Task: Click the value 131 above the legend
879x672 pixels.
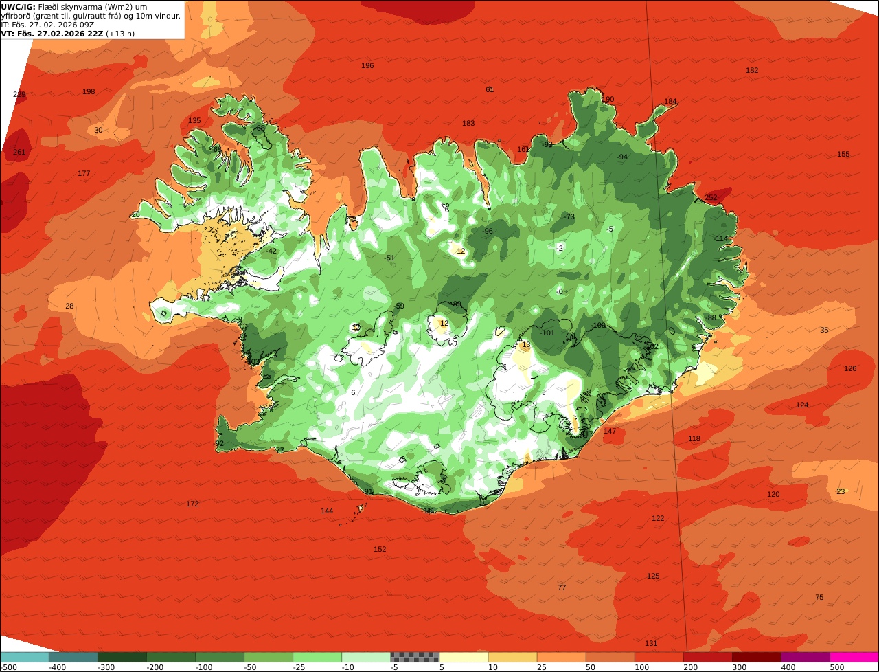Action: click(651, 643)
